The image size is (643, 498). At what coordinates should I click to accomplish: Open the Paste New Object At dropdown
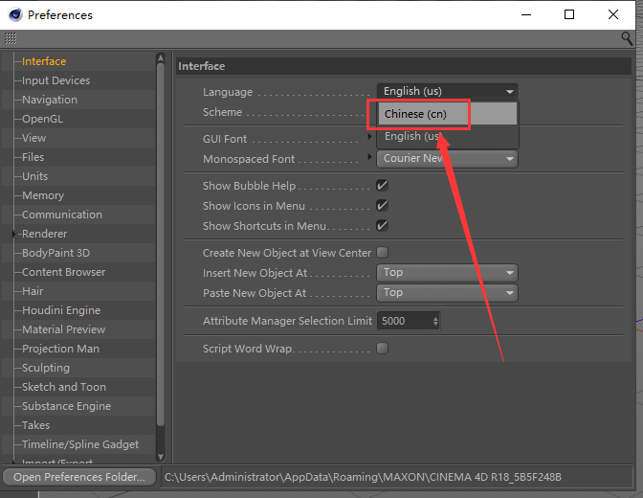[x=447, y=293]
